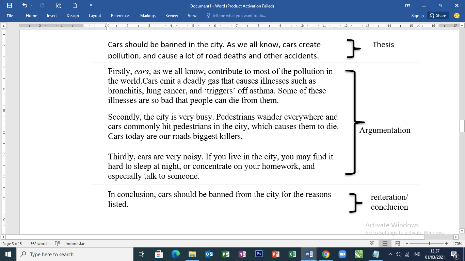This screenshot has width=465, height=261.
Task: Open Photoshop from the taskbar
Action: (259, 254)
